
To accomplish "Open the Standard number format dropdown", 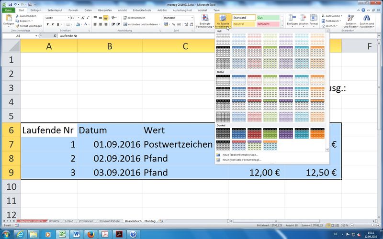I will click(192, 18).
